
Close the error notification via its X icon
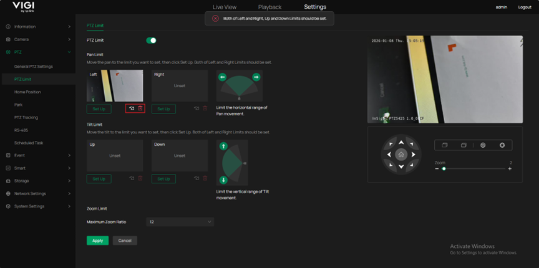point(215,19)
